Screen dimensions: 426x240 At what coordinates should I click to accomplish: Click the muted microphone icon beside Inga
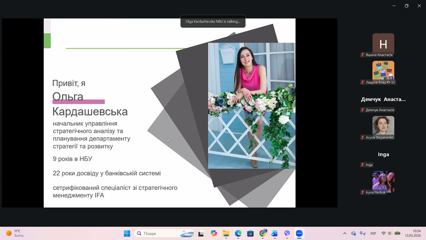[362, 165]
